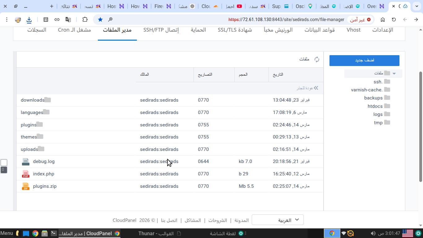Open the العربية language dropdown
Viewport: 423px width, 238px height.
point(278,220)
